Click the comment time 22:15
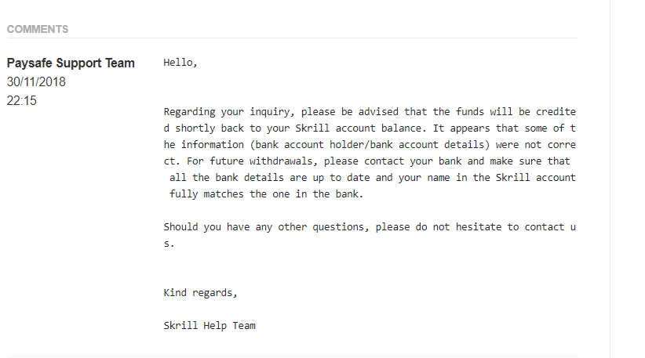The width and height of the screenshot is (645, 358). click(22, 100)
